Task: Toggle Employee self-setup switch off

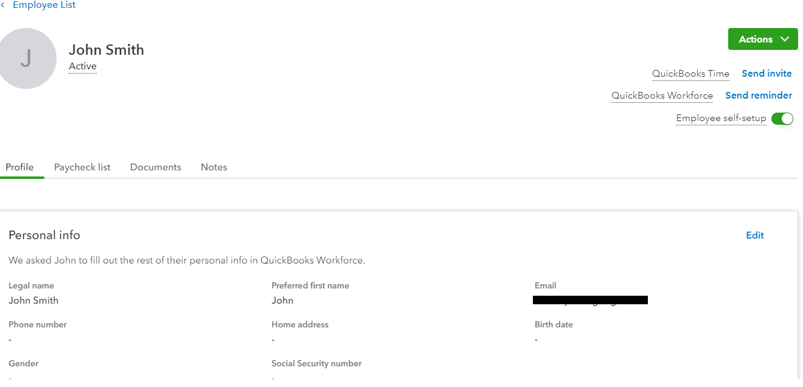Action: (x=782, y=119)
